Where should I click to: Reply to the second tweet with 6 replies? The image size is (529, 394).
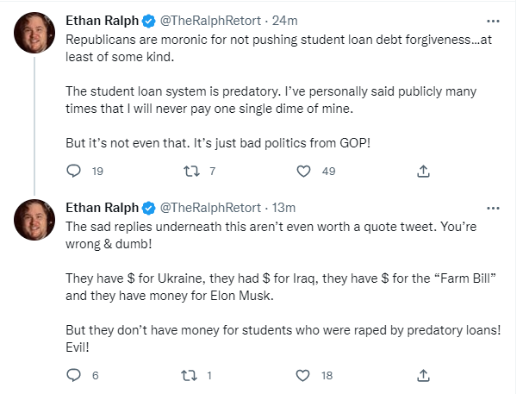(73, 375)
